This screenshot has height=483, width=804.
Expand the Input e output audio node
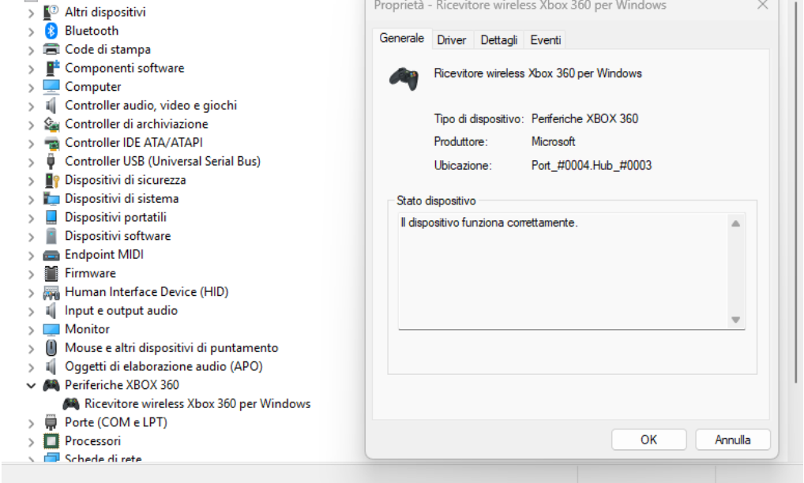[32, 312]
